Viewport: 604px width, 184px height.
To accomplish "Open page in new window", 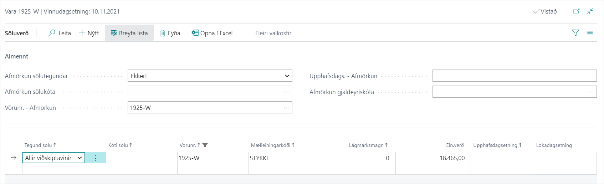I will point(576,11).
